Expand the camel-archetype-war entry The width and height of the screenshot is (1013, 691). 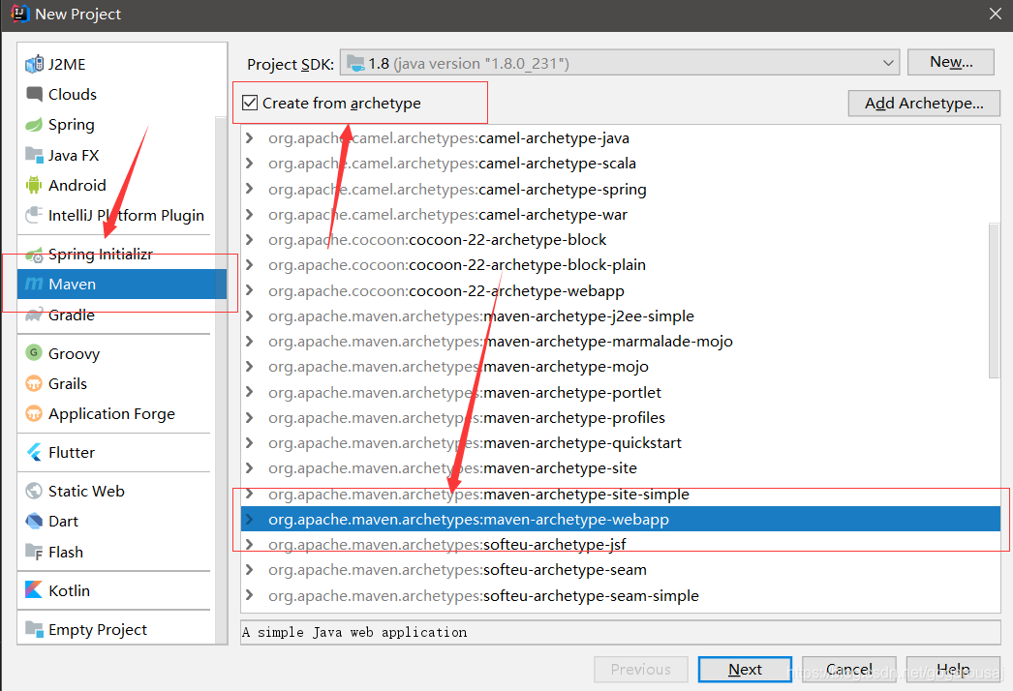click(249, 215)
